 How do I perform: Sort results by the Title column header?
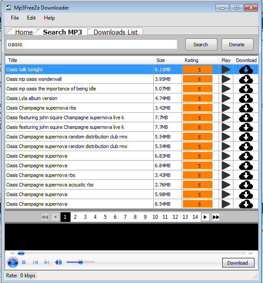(79, 60)
